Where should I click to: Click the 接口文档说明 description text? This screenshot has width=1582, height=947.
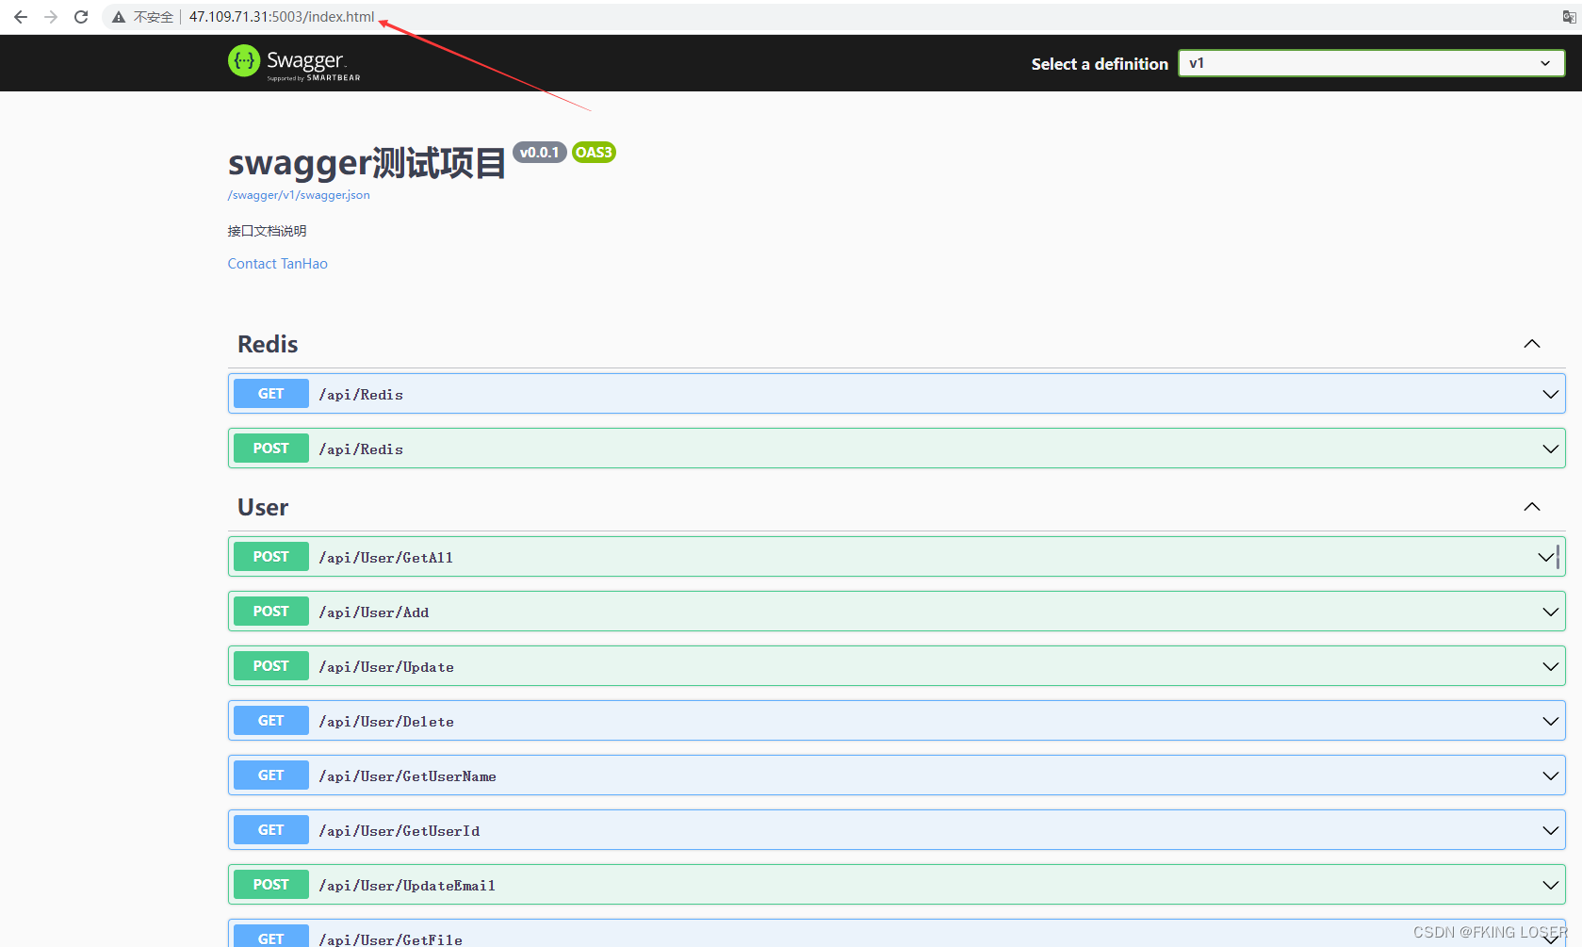click(x=267, y=231)
